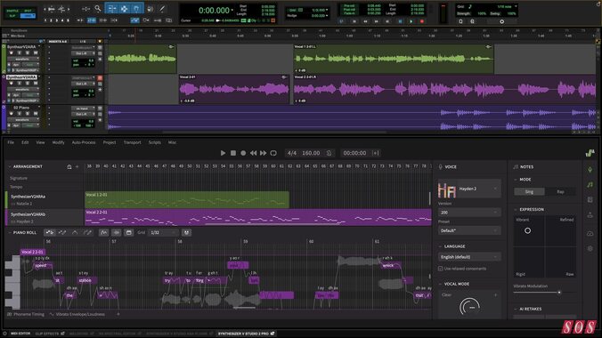Select the Grabber hand tool in Pro Tools
This screenshot has width=602, height=338.
coord(136,8)
